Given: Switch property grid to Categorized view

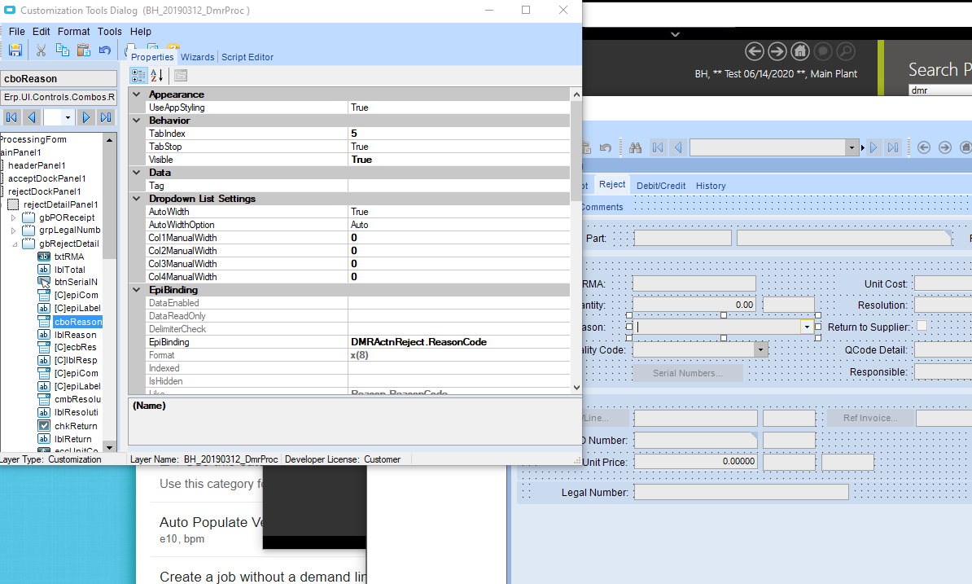Looking at the screenshot, I should (138, 76).
